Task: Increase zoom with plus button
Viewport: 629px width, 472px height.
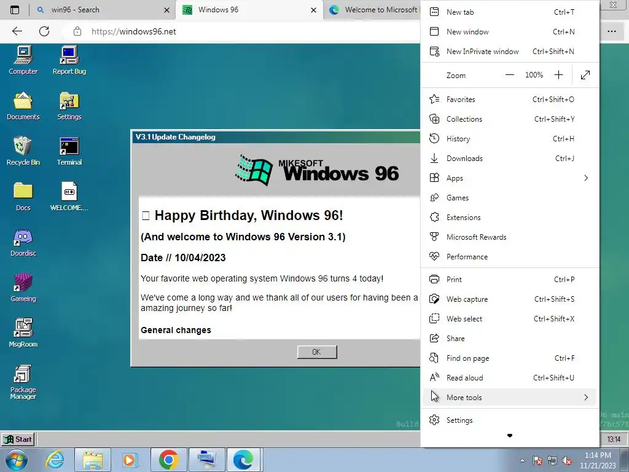Action: click(558, 75)
